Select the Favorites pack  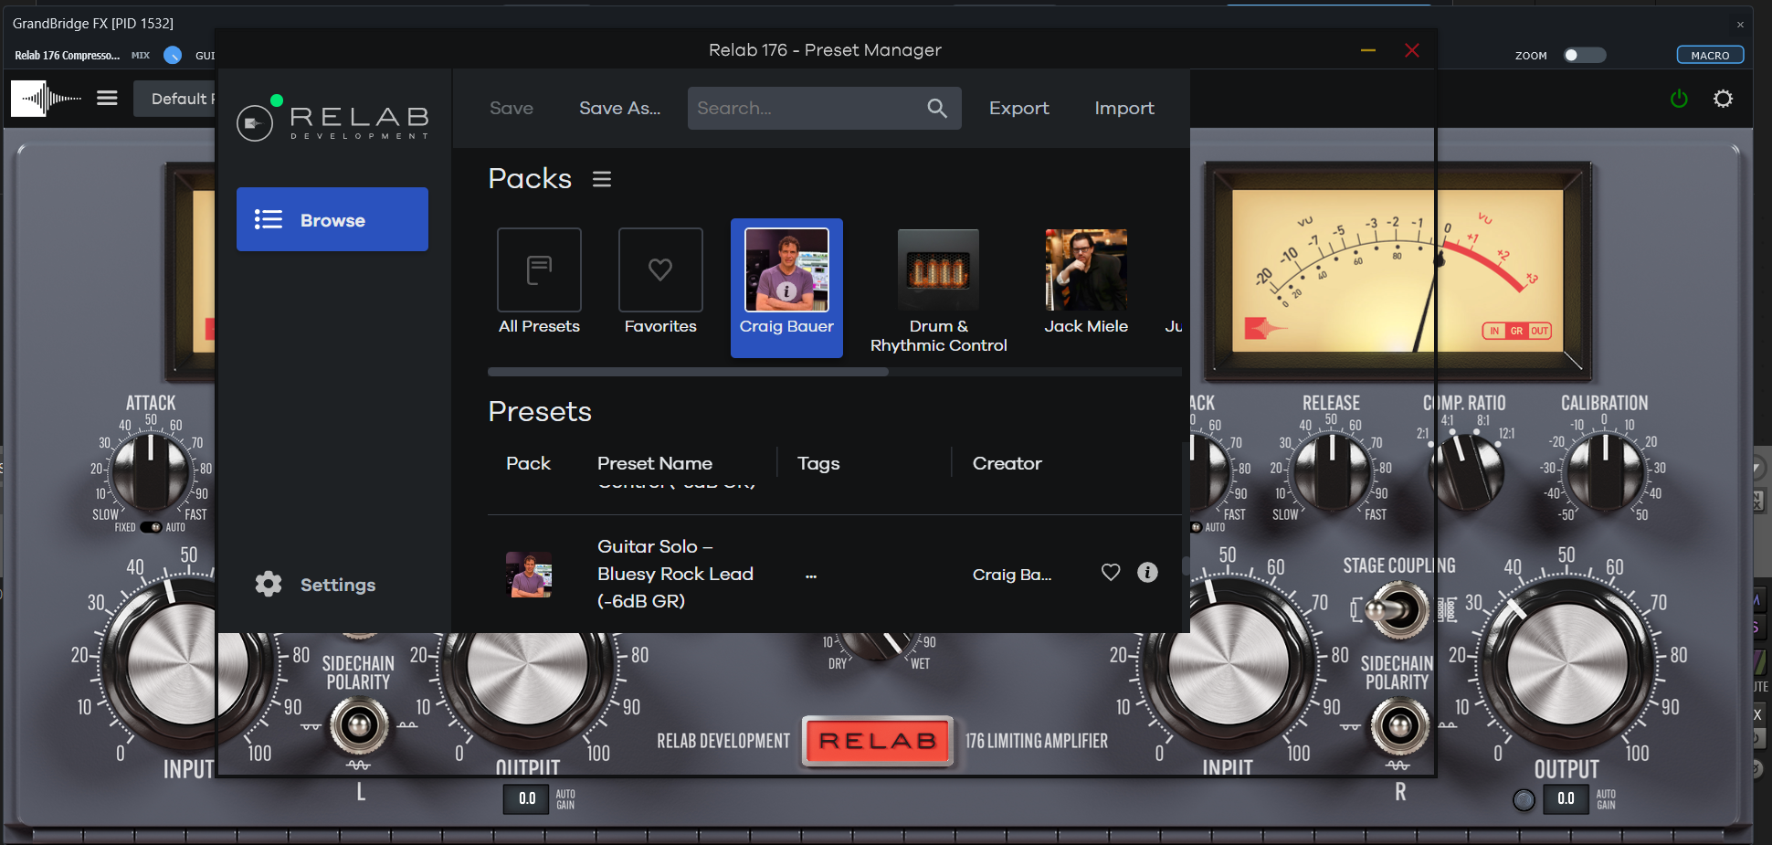point(660,282)
